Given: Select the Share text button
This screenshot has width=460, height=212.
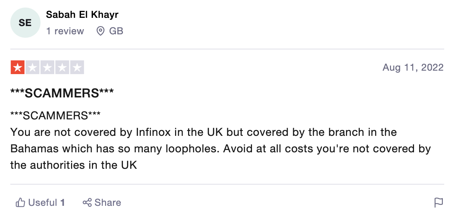Looking at the screenshot, I should coord(108,203).
